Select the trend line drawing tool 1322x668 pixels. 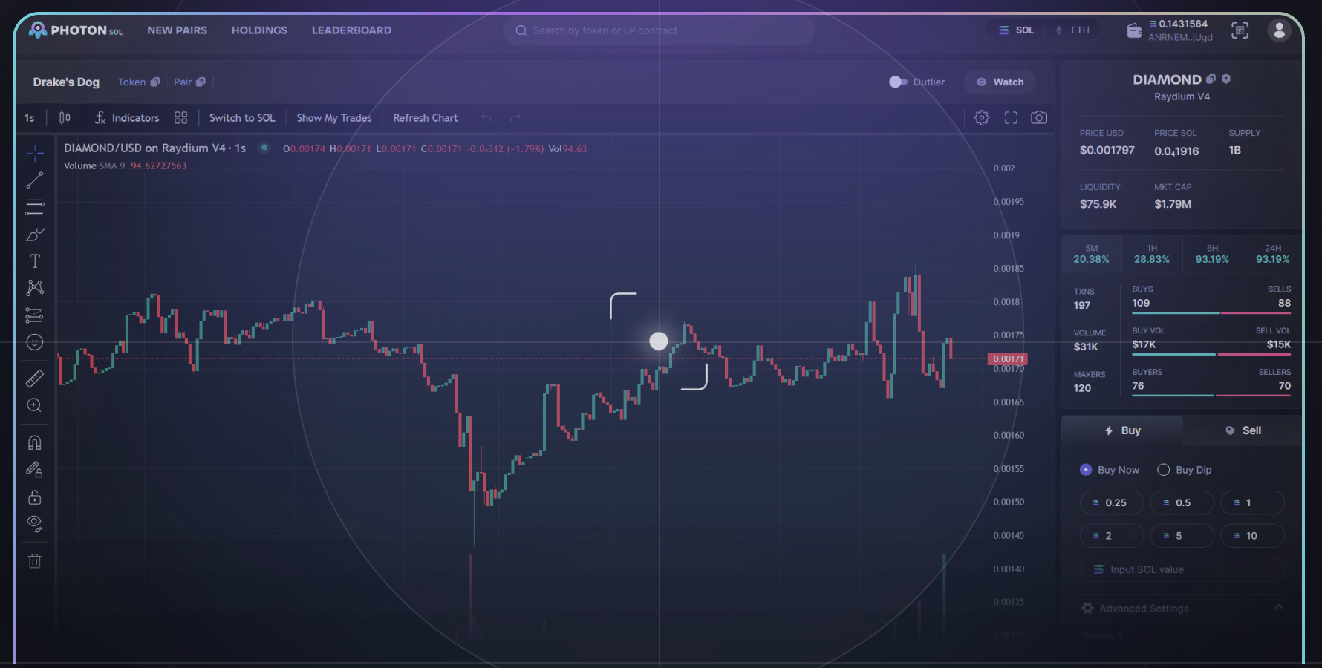(x=34, y=180)
